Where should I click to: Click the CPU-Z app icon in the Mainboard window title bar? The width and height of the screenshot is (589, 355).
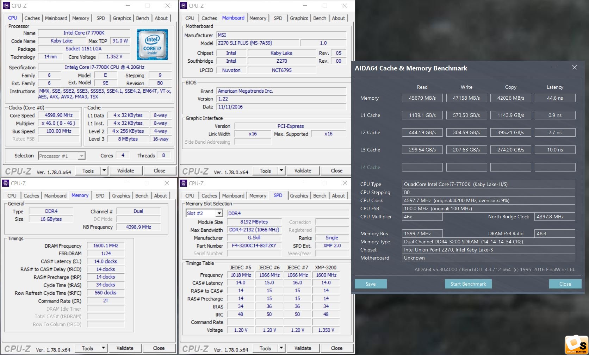coord(183,6)
